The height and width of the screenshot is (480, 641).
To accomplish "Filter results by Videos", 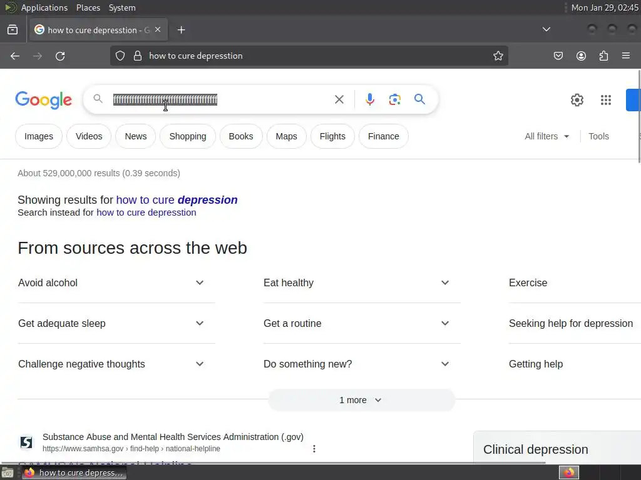I will 89,136.
